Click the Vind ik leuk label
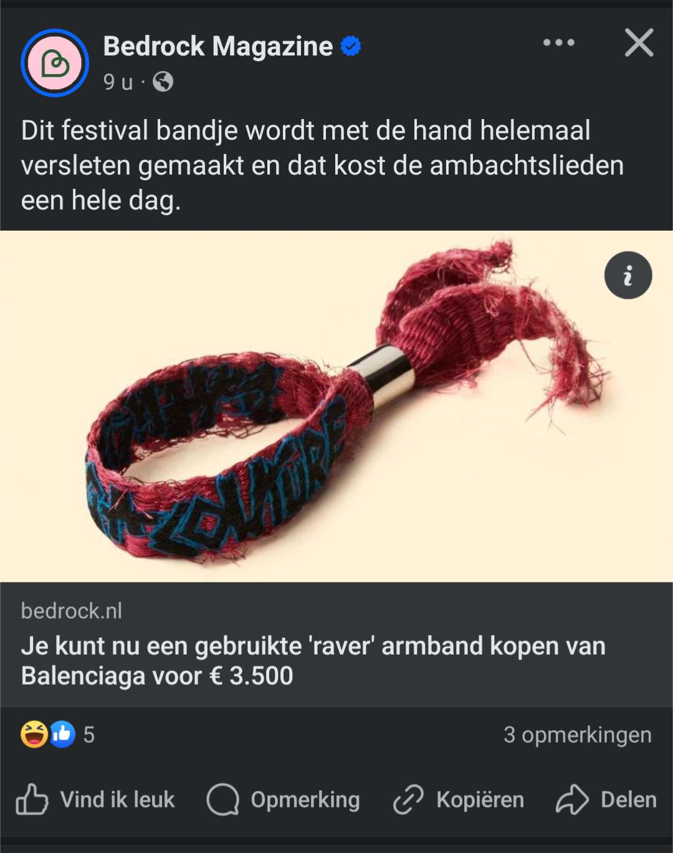673x853 pixels. click(117, 799)
